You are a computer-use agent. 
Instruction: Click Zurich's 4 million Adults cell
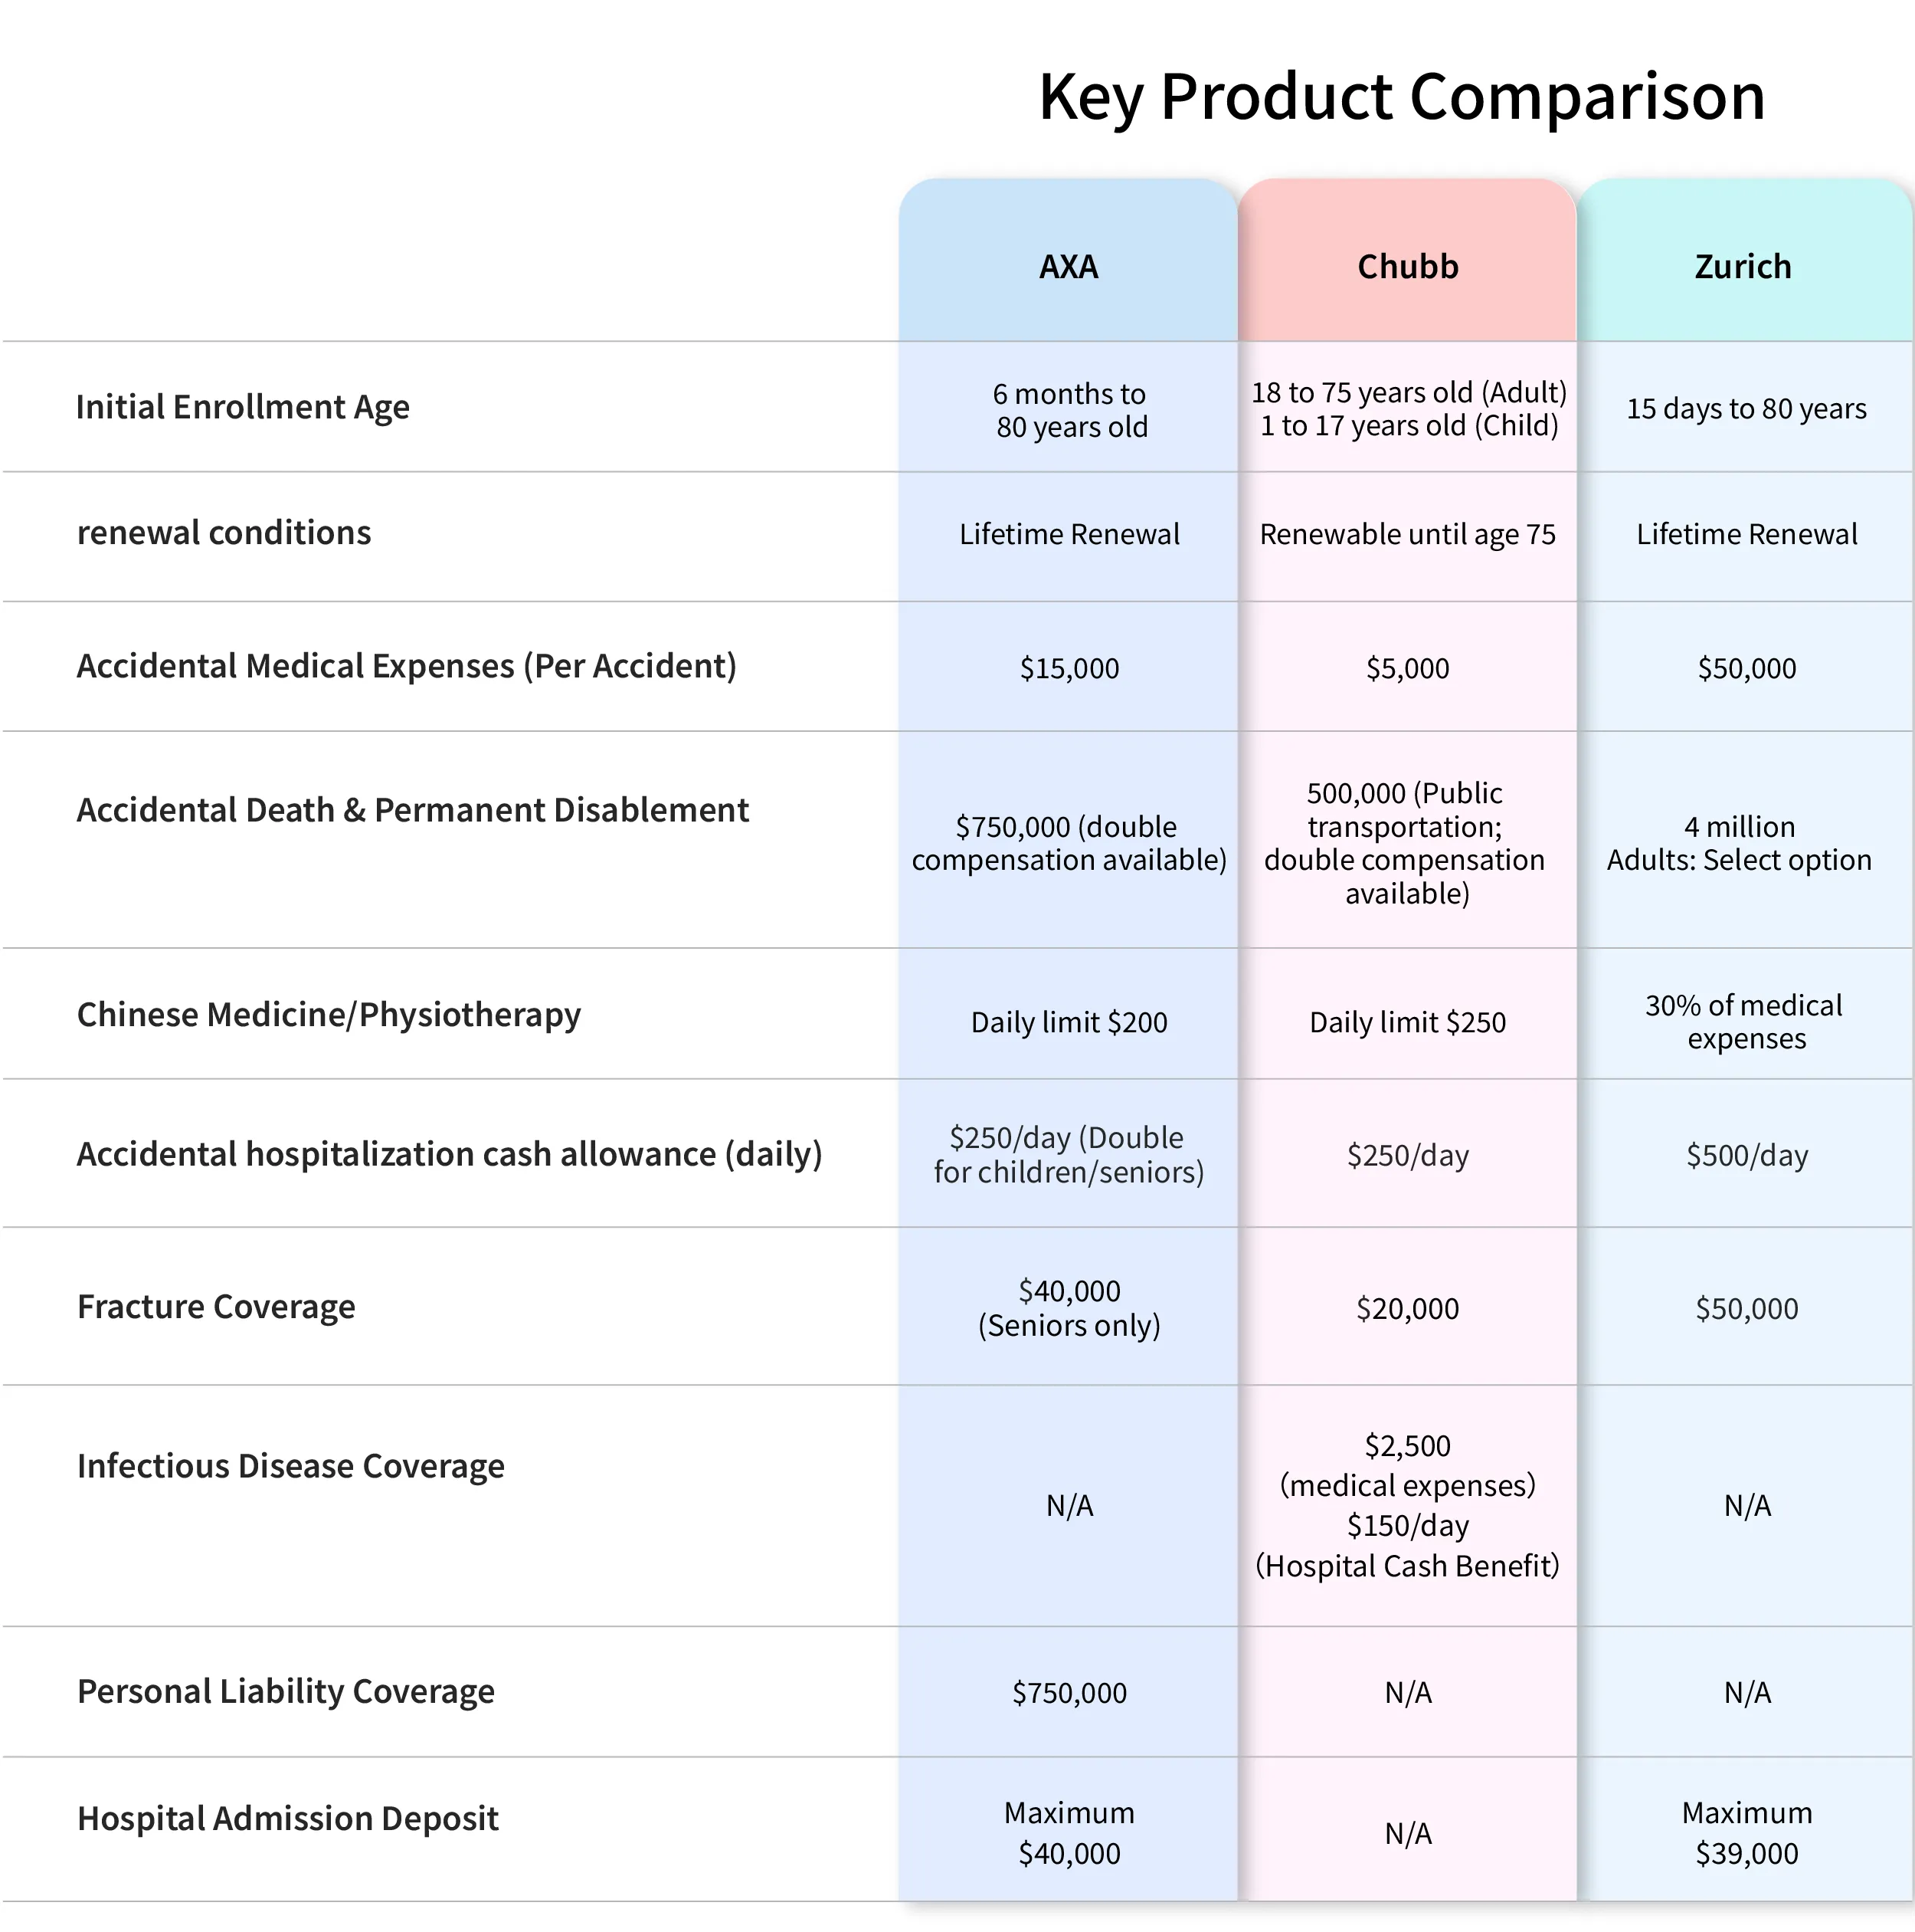pyautogui.click(x=1739, y=843)
